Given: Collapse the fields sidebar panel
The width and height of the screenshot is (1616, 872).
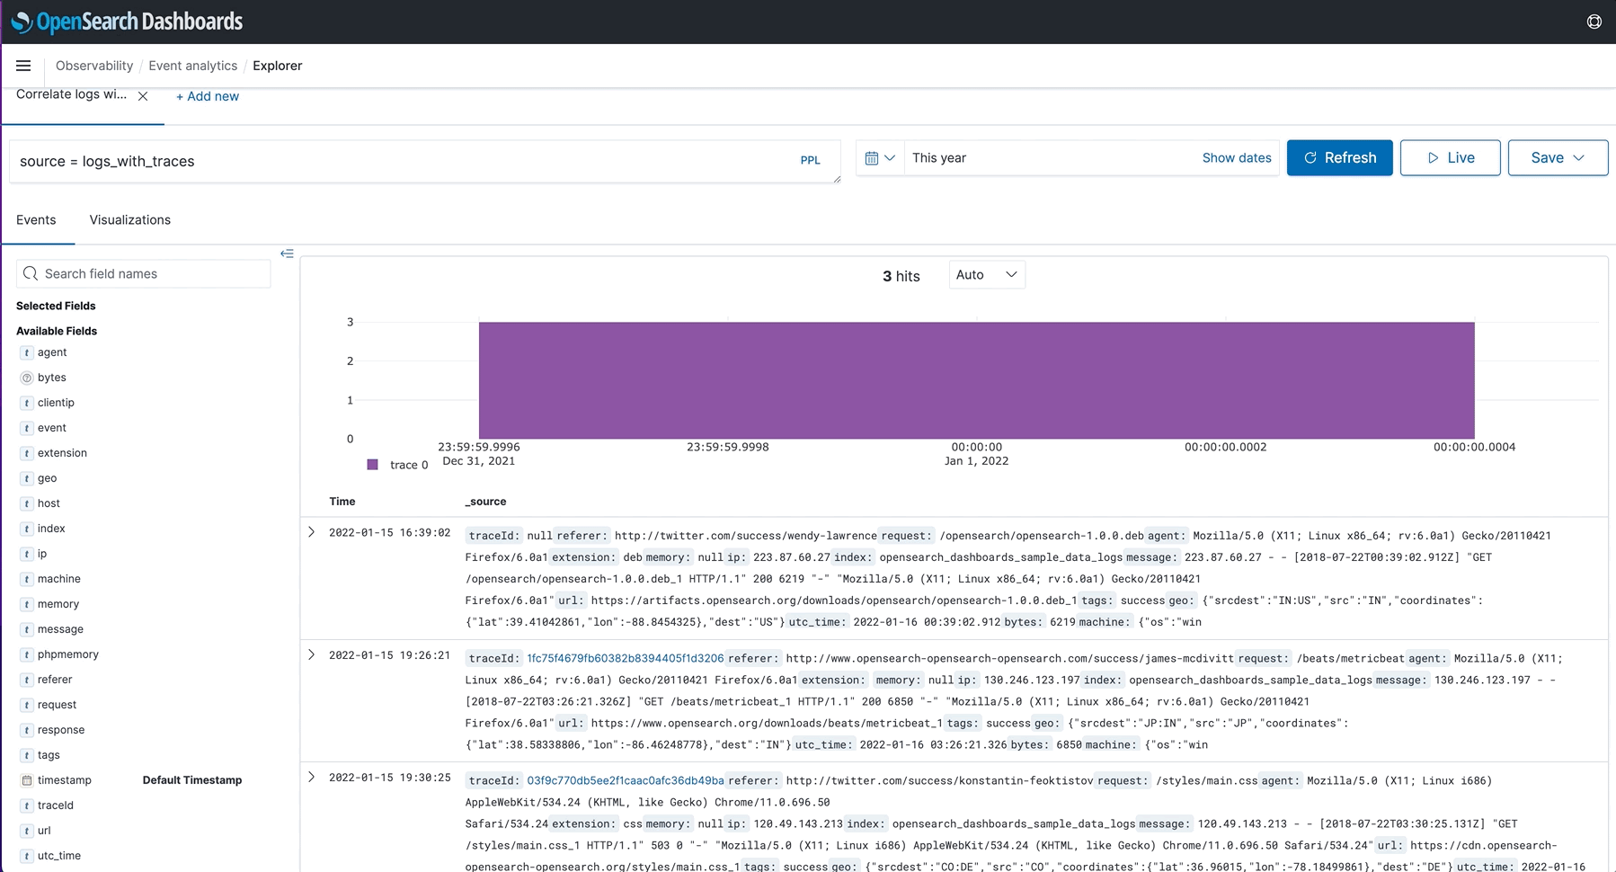Looking at the screenshot, I should click(287, 254).
